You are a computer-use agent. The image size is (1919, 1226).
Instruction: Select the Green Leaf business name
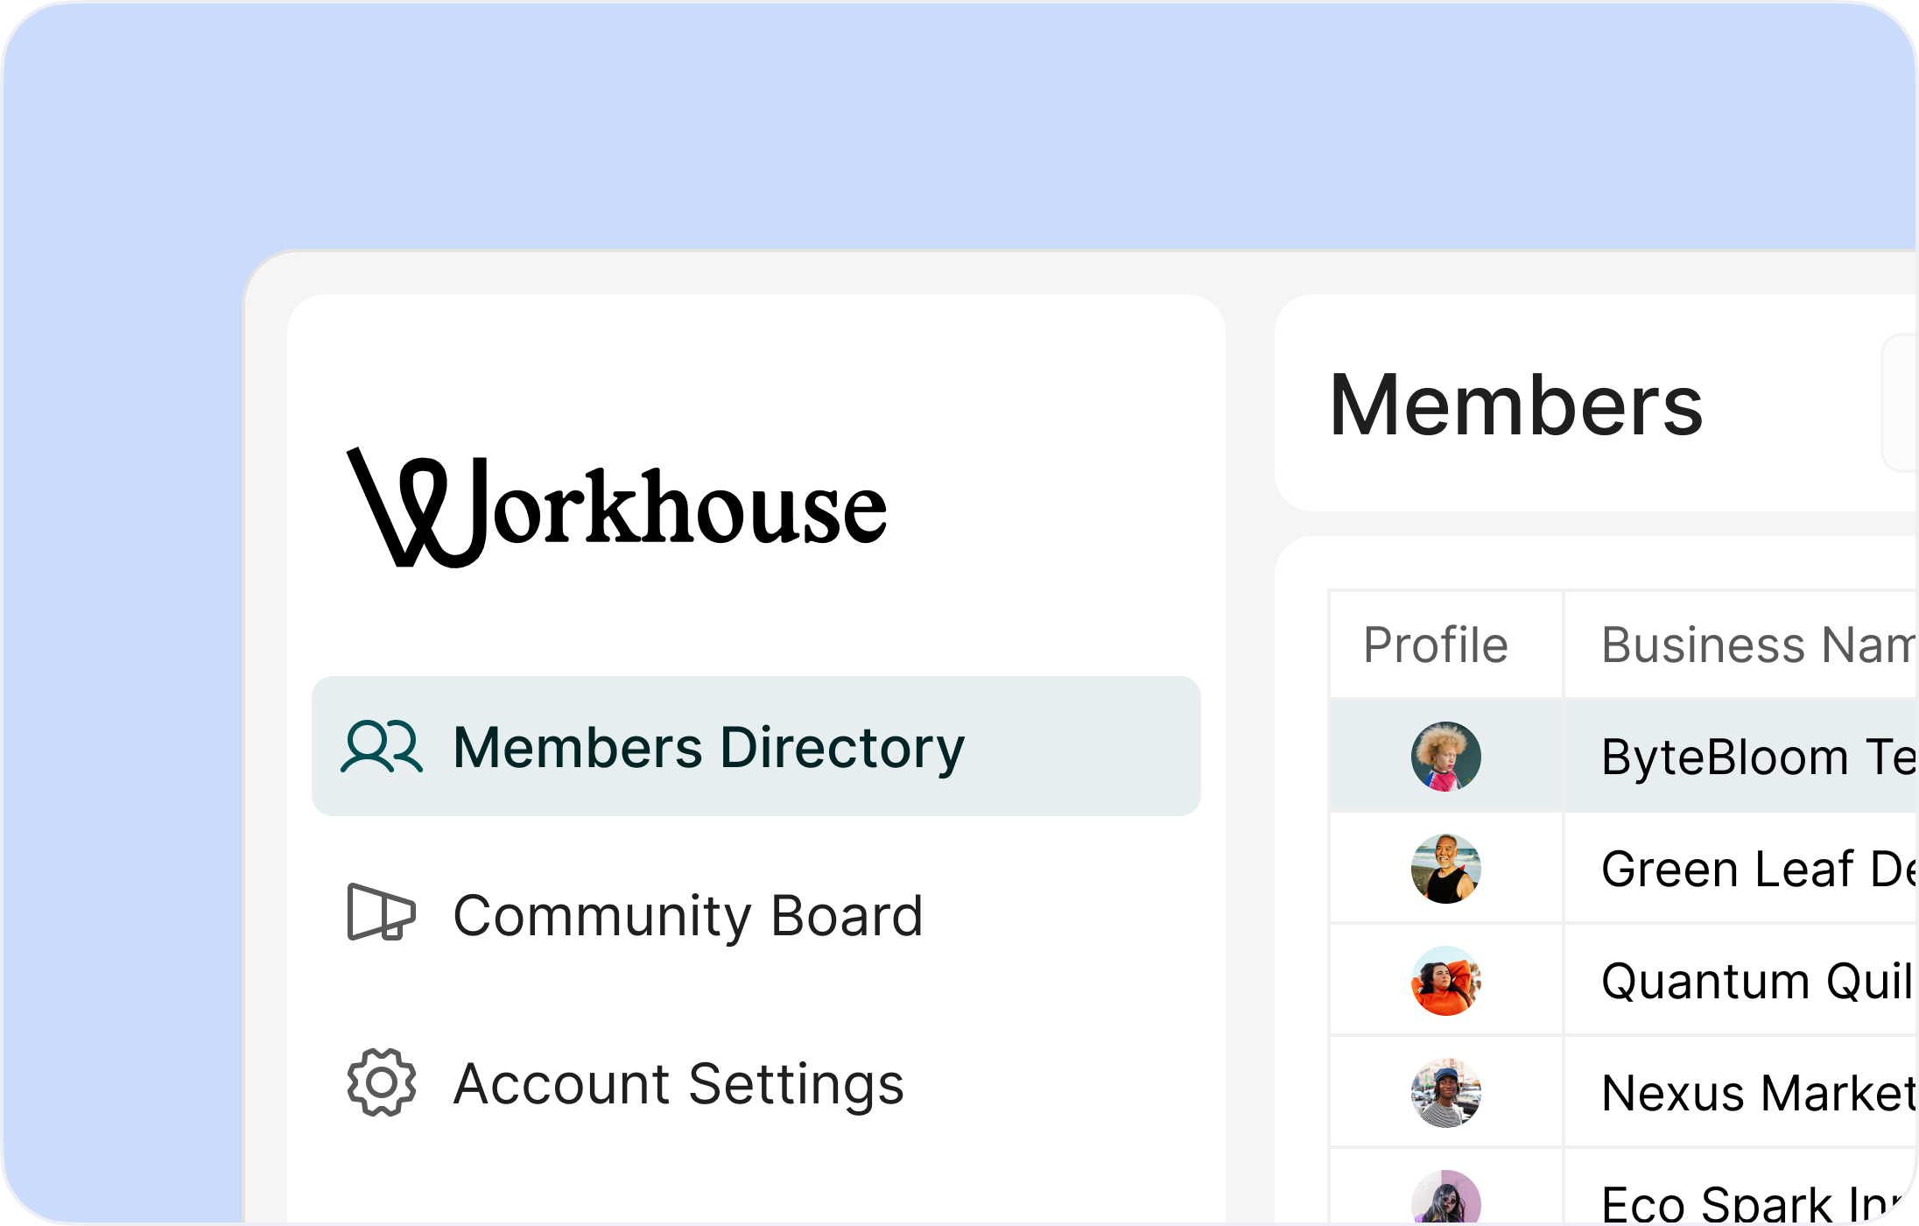(1759, 870)
